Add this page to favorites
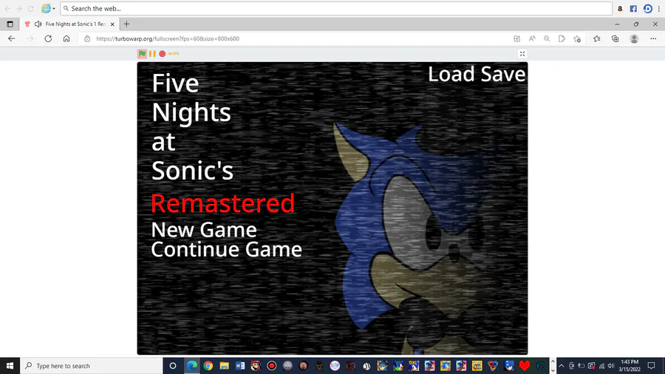This screenshot has width=665, height=374. [x=577, y=38]
